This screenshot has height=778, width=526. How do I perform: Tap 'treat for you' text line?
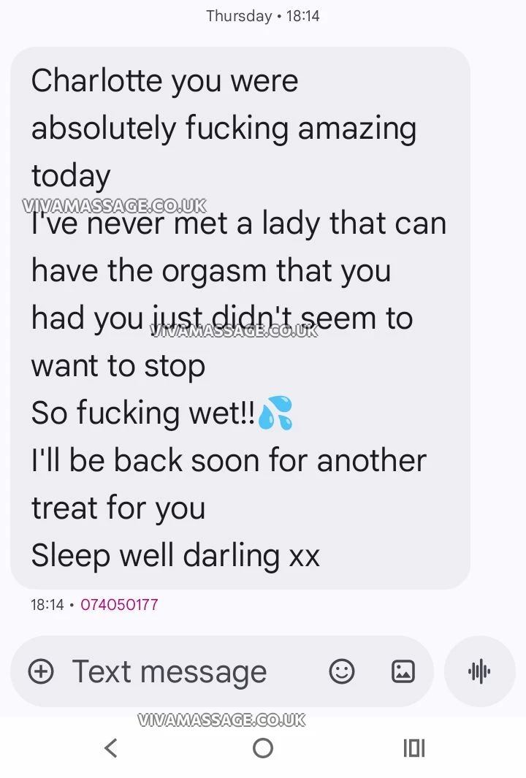(118, 508)
